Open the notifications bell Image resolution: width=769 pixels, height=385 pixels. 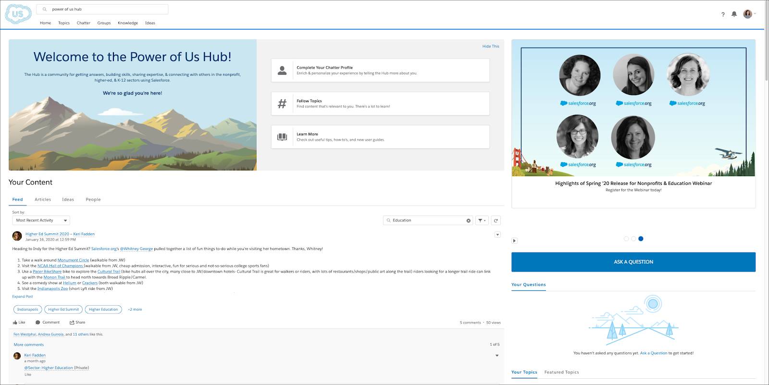point(734,14)
